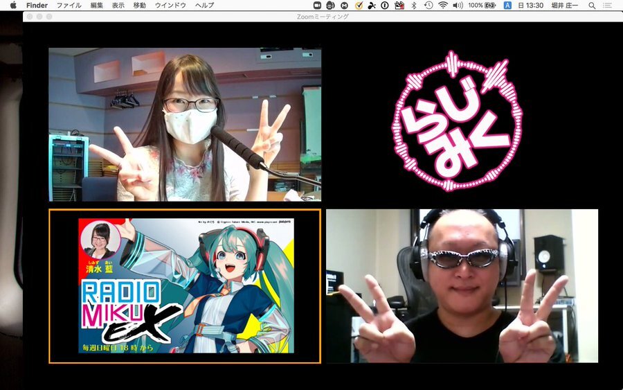
Task: Open the Bluetooth status menu
Action: [414, 5]
